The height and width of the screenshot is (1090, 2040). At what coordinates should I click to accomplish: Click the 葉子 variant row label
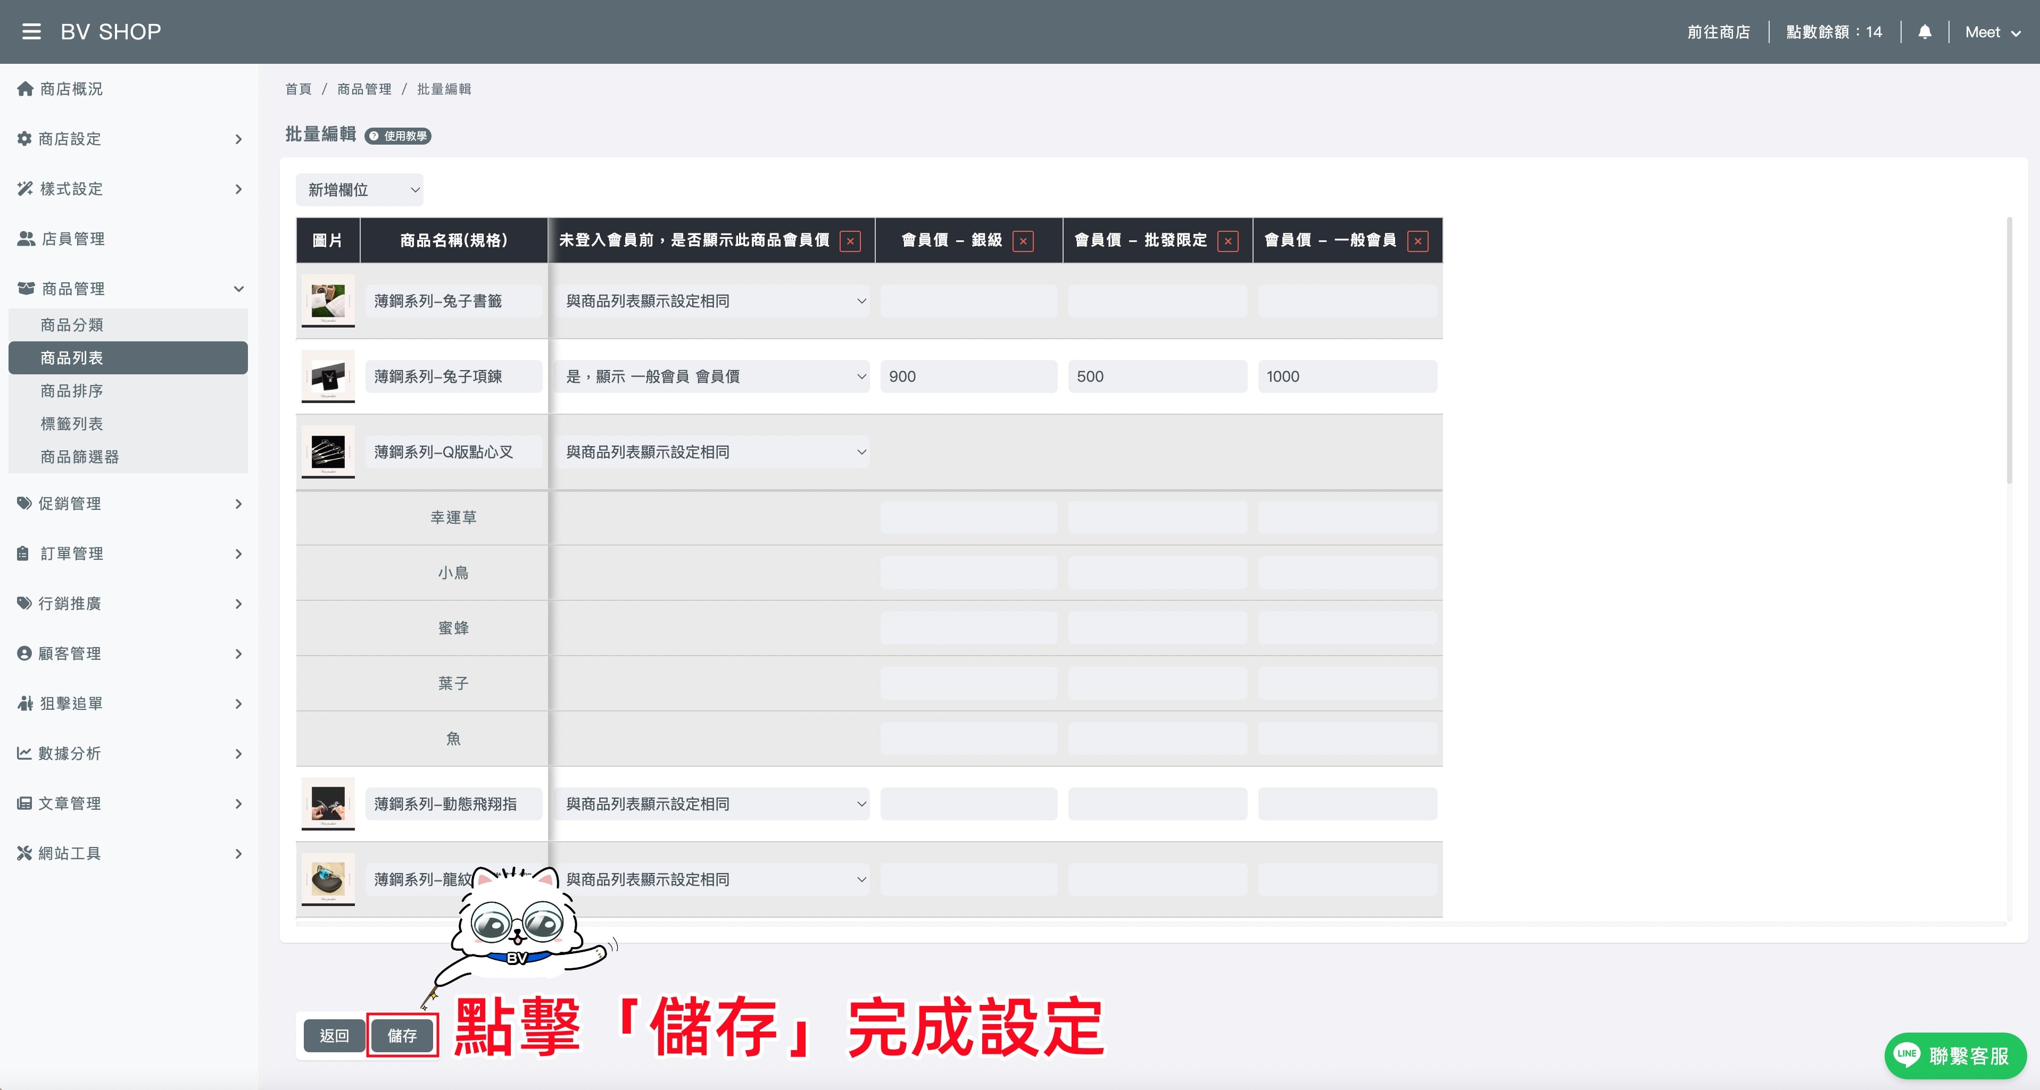point(453,683)
